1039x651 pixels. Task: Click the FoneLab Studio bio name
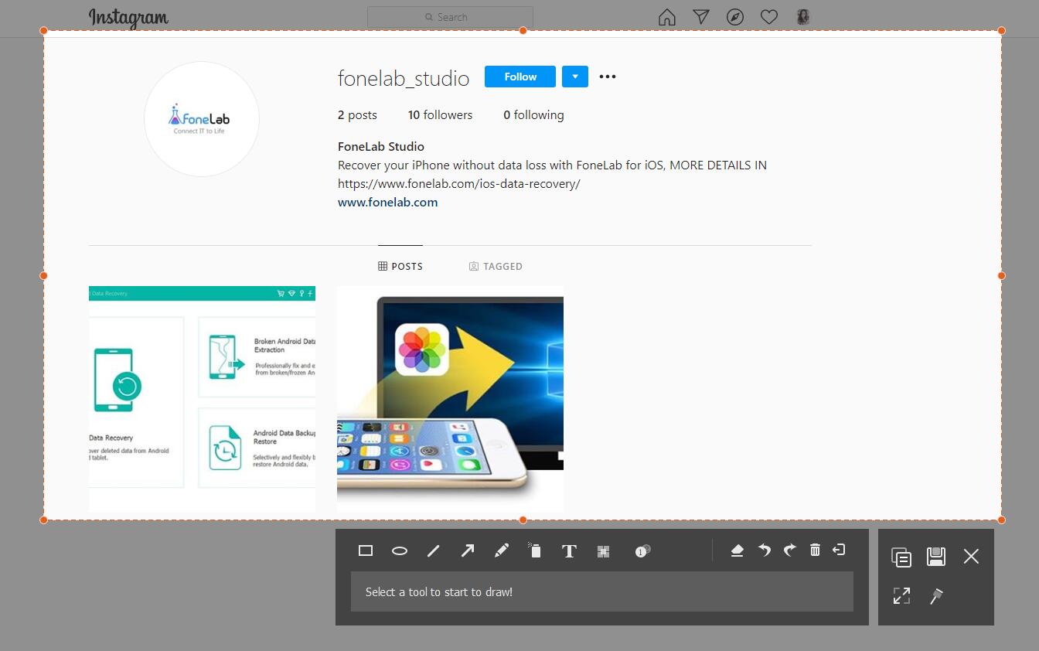click(381, 146)
